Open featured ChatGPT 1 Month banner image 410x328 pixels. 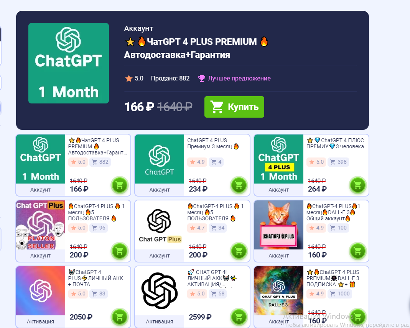pyautogui.click(x=69, y=63)
